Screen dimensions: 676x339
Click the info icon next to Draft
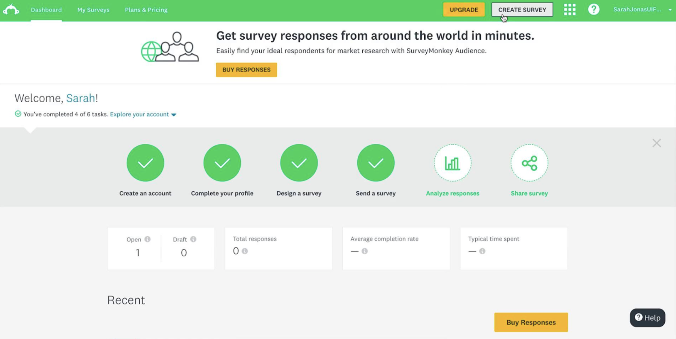pyautogui.click(x=193, y=239)
